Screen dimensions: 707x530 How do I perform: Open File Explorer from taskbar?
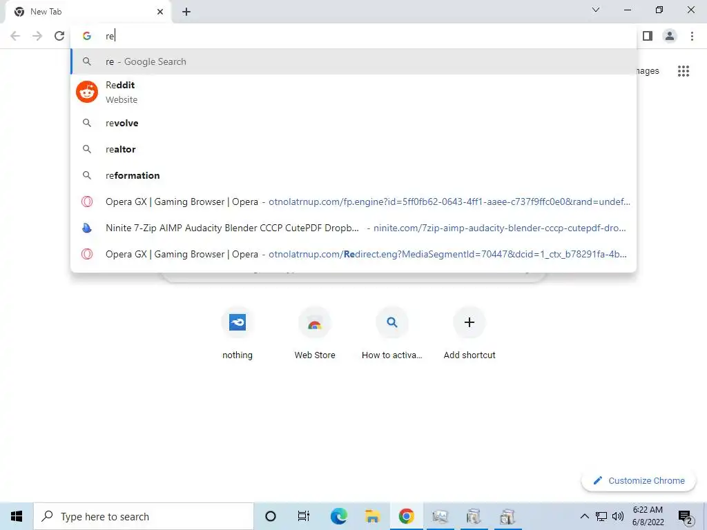(x=372, y=516)
